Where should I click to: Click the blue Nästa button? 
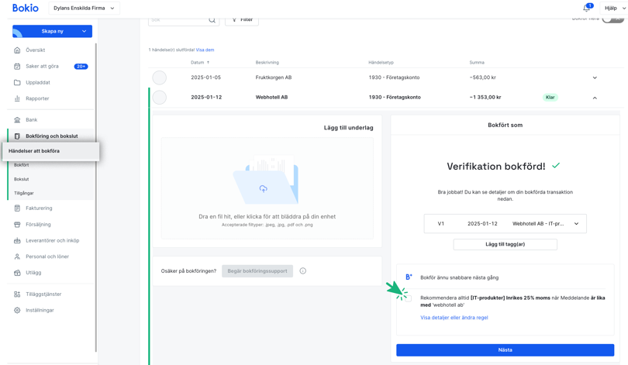[x=505, y=350]
